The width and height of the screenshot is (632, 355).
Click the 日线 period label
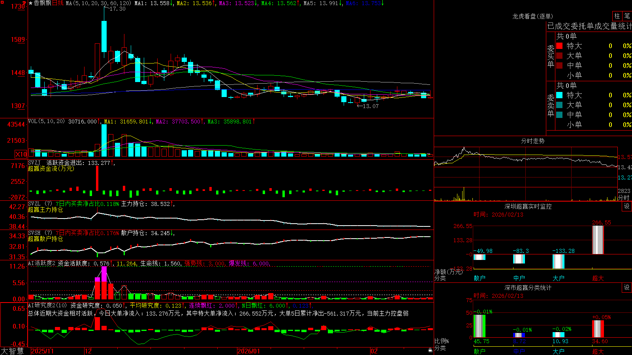[58, 3]
